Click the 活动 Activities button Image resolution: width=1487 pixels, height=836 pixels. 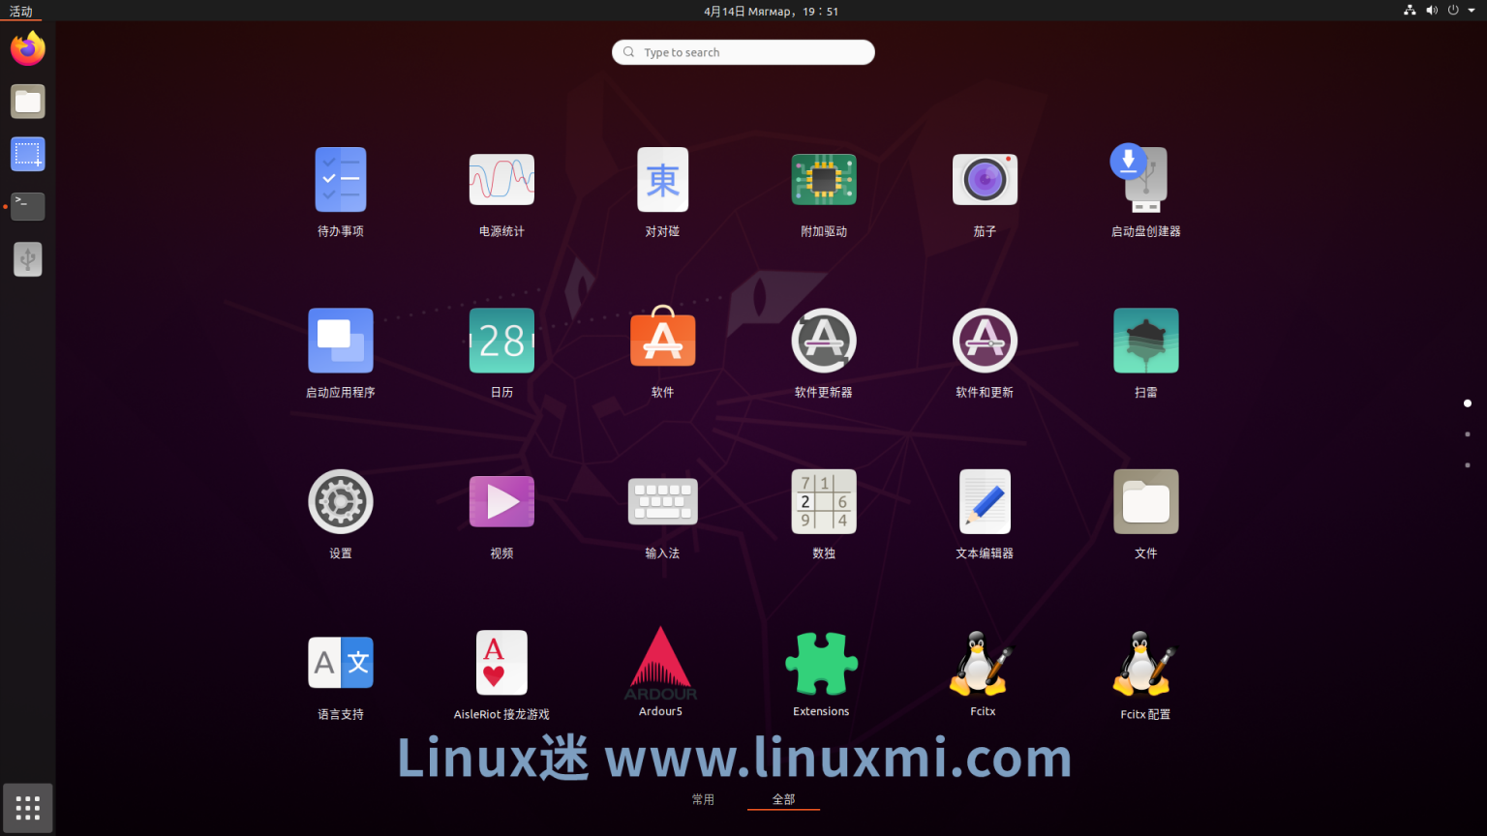click(x=20, y=12)
